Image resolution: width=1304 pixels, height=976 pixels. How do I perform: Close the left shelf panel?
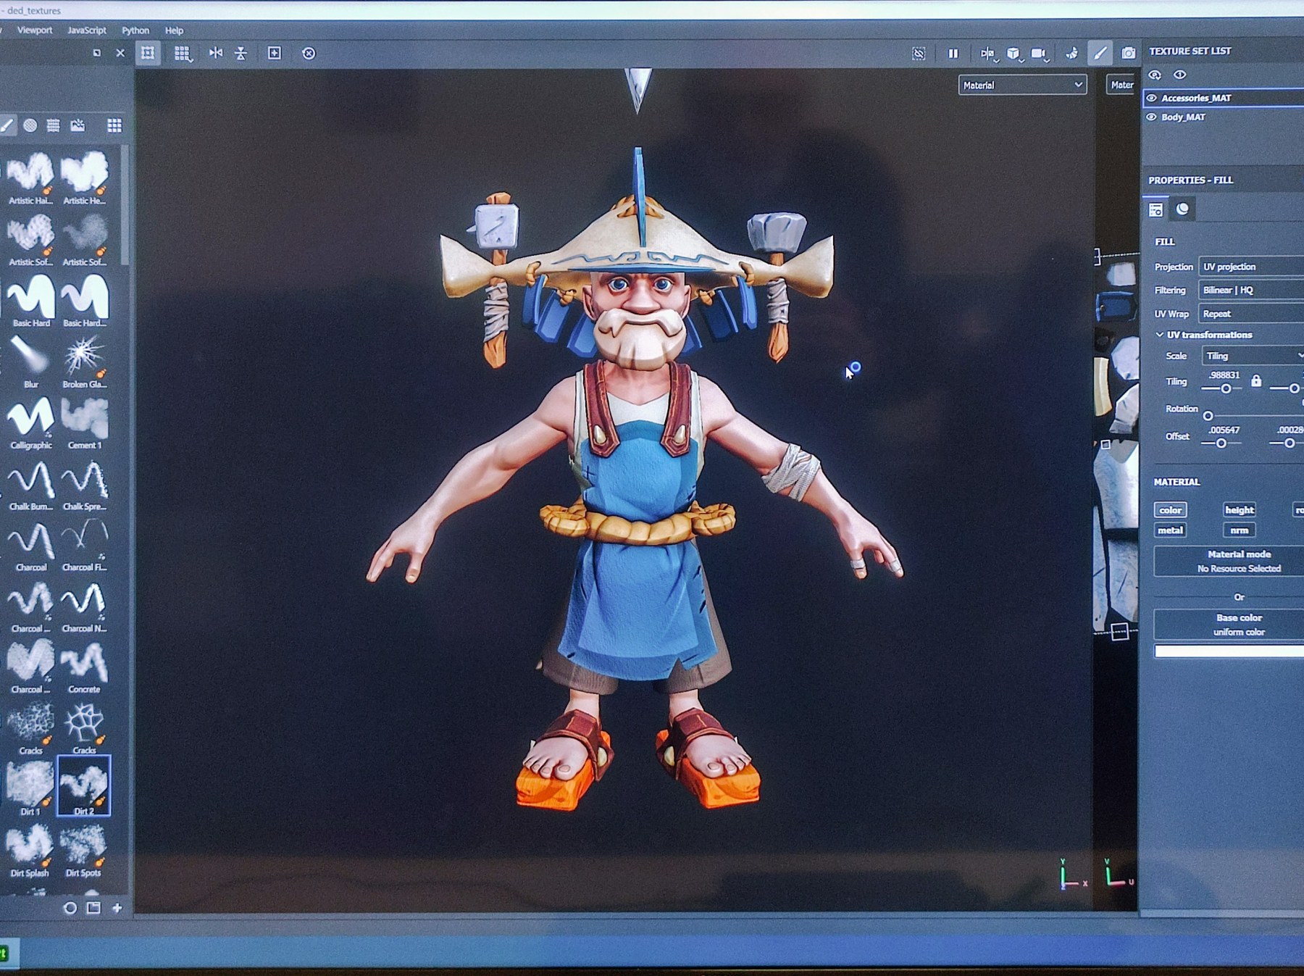(x=120, y=53)
